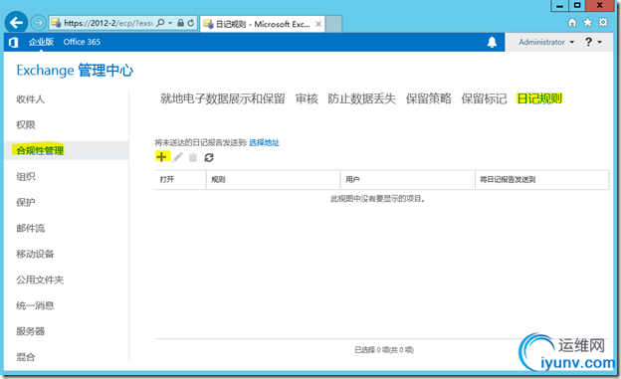Expand the address bar search dropdown arrow
621x379 pixels.
point(170,23)
